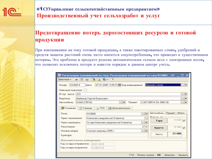Click the Записать button
The height and width of the screenshot is (159, 212).
[x=169, y=155]
